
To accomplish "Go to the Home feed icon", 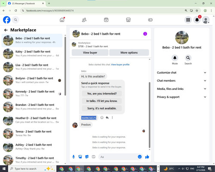I will (x=62, y=20).
